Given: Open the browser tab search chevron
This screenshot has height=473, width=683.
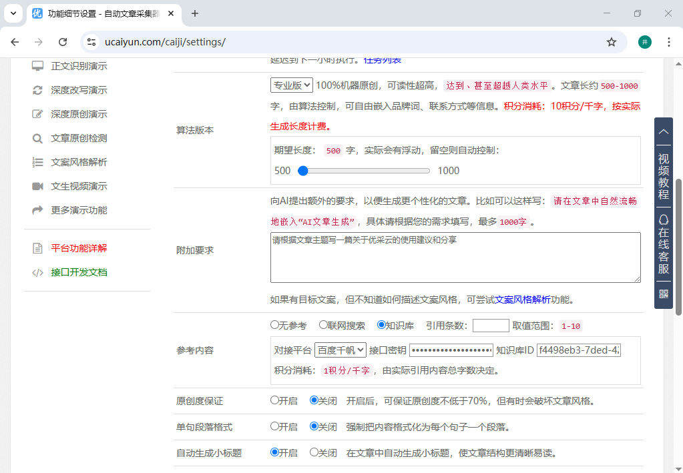Looking at the screenshot, I should 13,13.
